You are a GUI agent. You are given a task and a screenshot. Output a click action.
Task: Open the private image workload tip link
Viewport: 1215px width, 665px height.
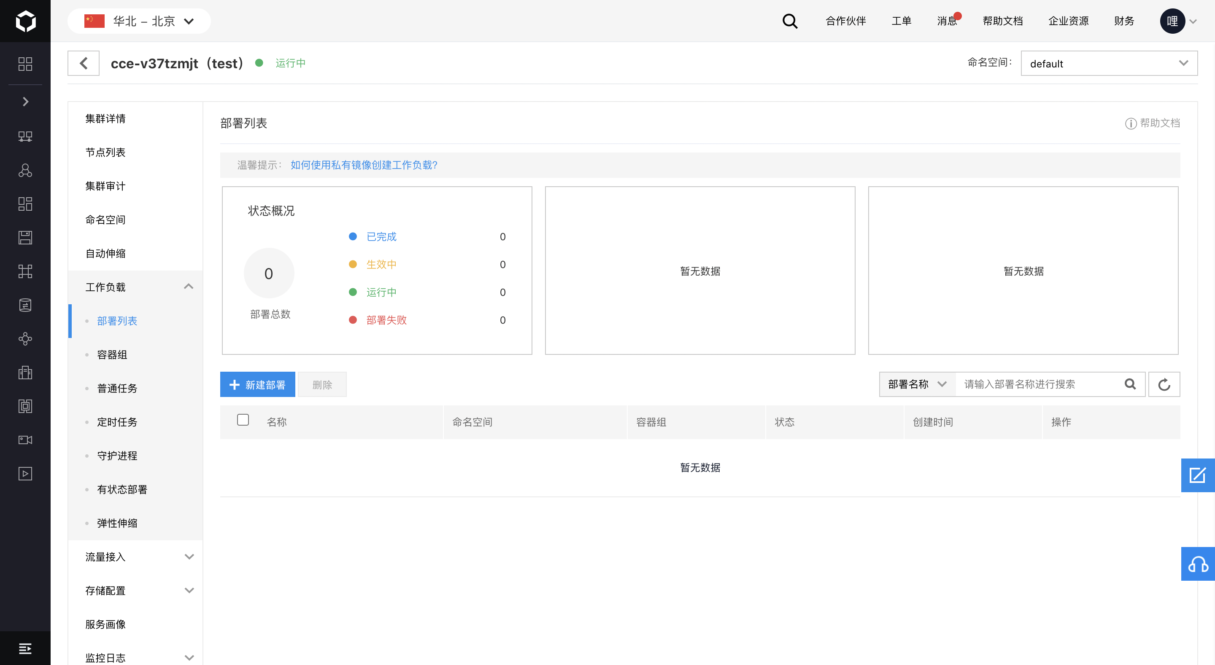(364, 165)
